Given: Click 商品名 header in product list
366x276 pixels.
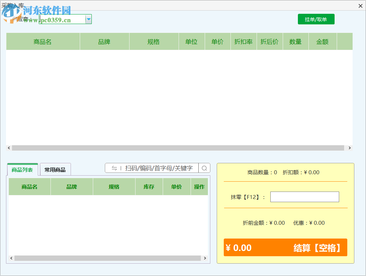Looking at the screenshot, I should [30, 187].
